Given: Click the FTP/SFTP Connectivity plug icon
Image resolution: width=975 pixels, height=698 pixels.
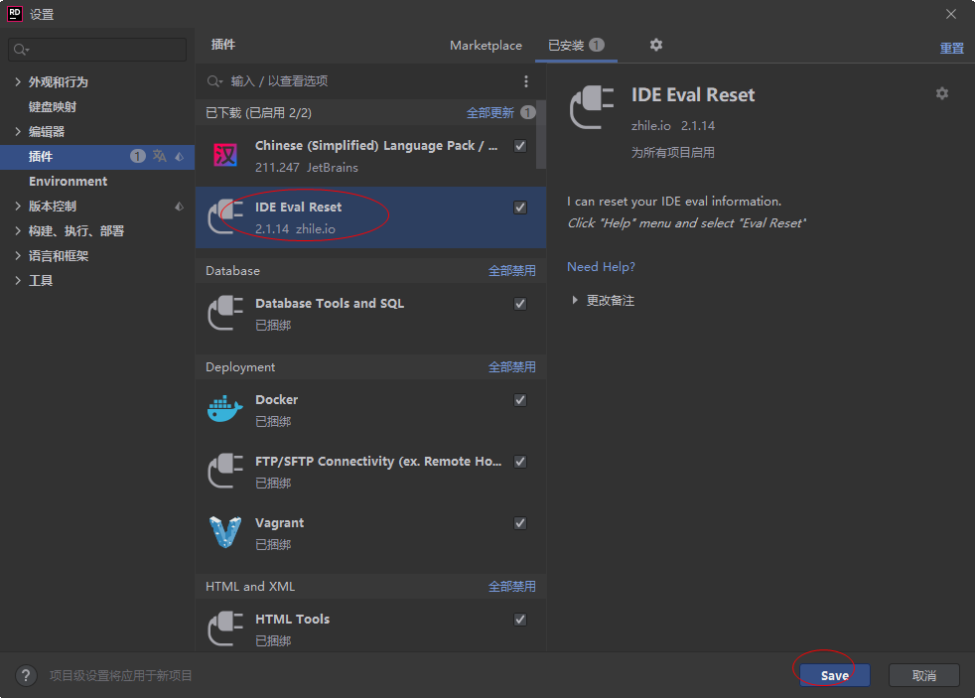Looking at the screenshot, I should coord(225,472).
